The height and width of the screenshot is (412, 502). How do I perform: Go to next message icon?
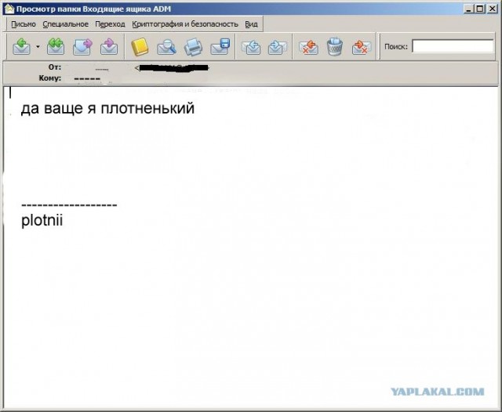[277, 47]
